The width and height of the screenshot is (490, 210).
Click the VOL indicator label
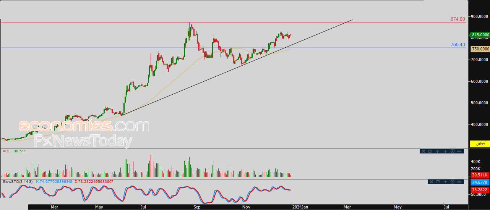point(6,151)
